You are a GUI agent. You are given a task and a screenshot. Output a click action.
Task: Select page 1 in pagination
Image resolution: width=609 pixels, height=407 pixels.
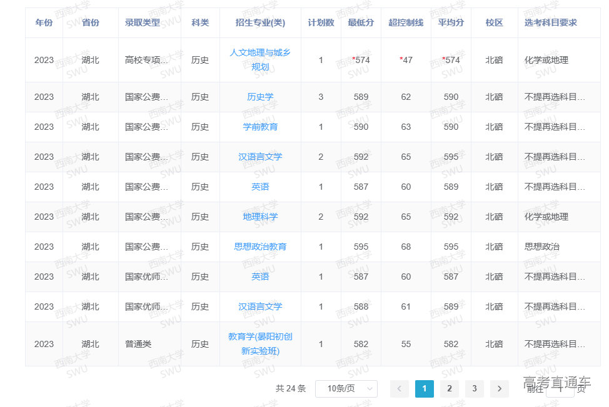click(x=424, y=389)
